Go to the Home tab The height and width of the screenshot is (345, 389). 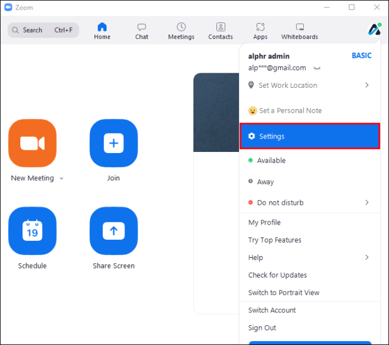(x=102, y=31)
